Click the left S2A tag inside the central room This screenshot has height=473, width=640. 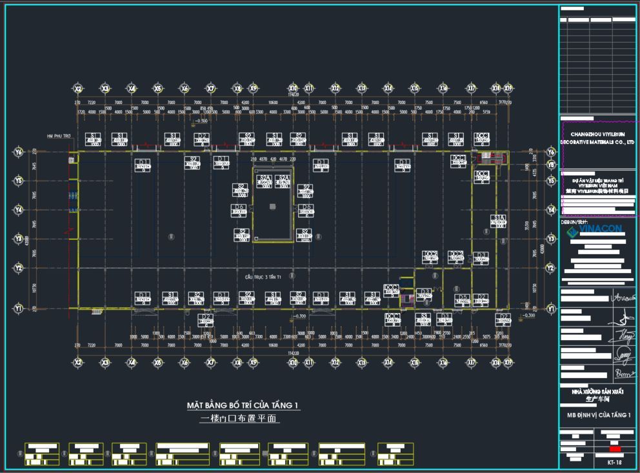tap(264, 180)
